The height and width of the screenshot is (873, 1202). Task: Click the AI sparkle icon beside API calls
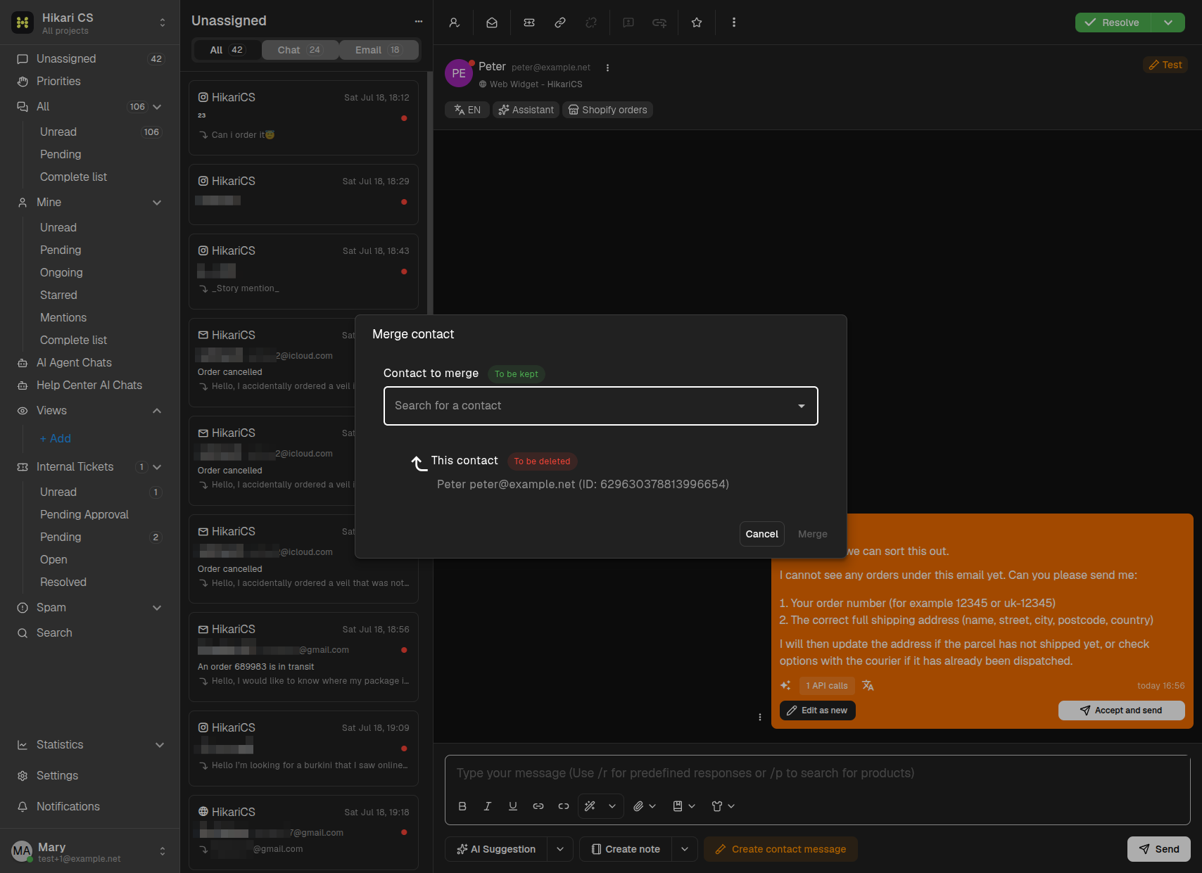coord(786,686)
